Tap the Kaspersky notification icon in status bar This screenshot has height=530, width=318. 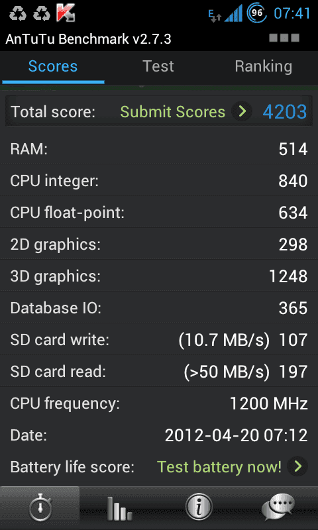coord(66,13)
